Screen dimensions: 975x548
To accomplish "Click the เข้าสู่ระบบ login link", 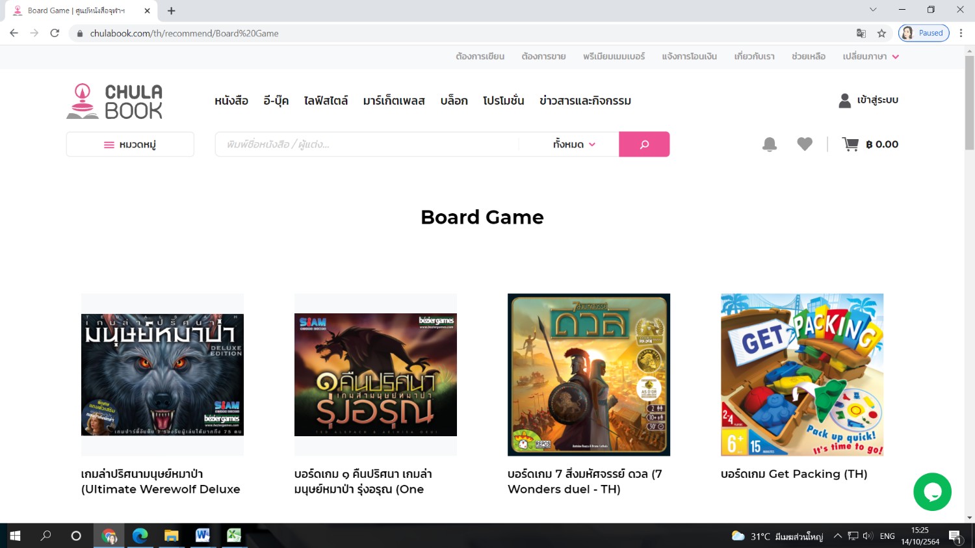I will [877, 100].
